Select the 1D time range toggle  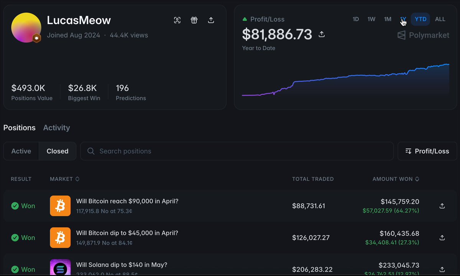pos(356,19)
